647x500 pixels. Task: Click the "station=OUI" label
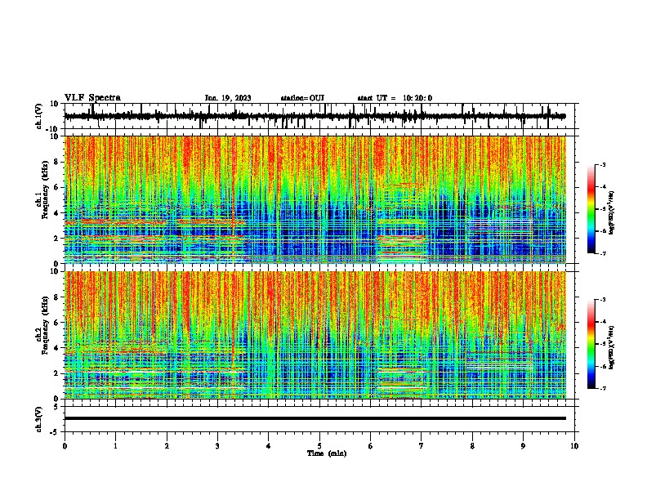coord(302,98)
